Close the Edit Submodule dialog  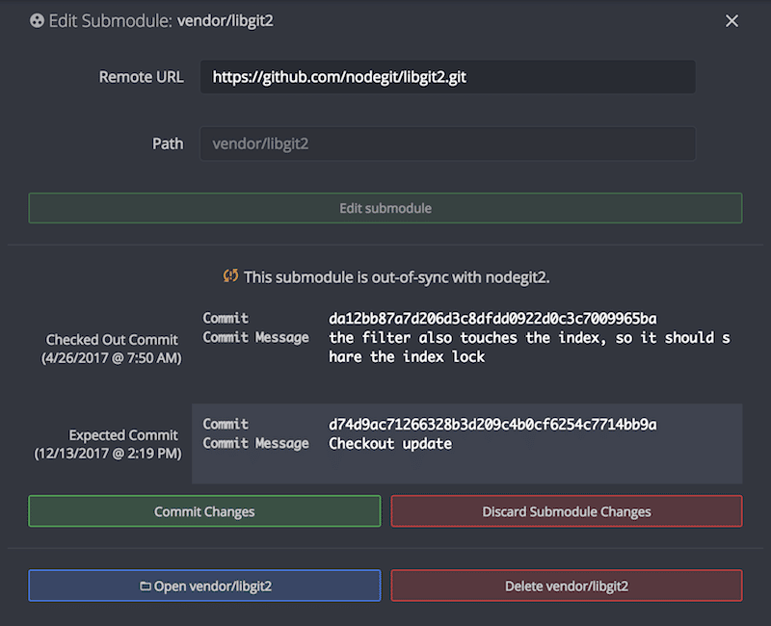(x=731, y=20)
